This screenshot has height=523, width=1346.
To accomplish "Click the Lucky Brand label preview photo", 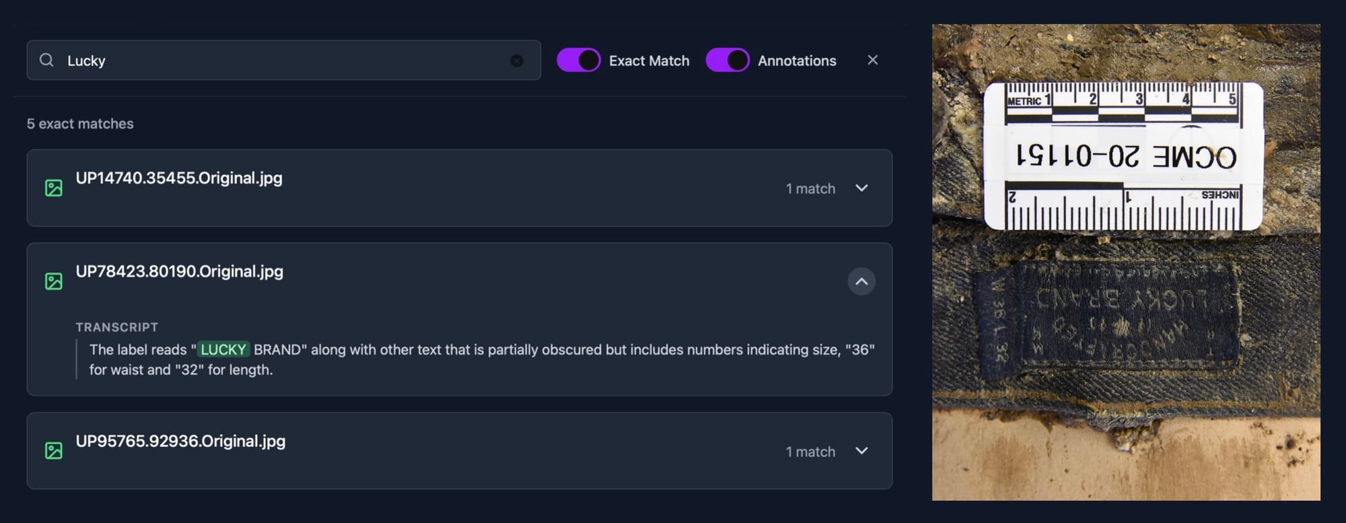I will [x=1126, y=263].
